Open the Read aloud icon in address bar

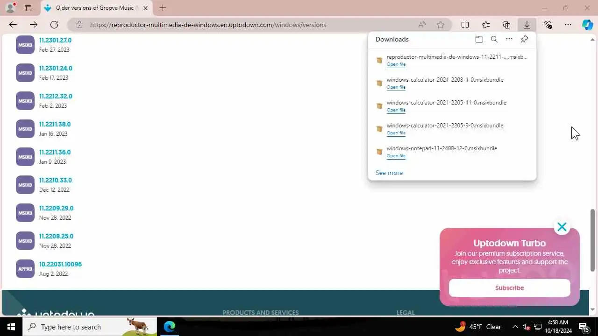422,25
